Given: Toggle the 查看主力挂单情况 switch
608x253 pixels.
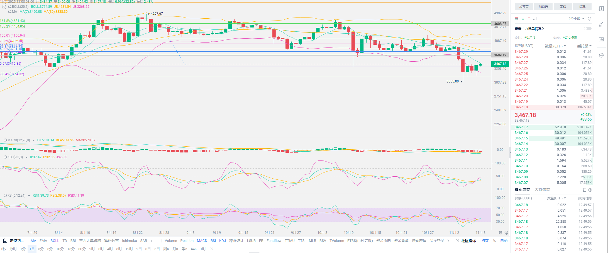Looking at the screenshot, I should tap(587, 29).
